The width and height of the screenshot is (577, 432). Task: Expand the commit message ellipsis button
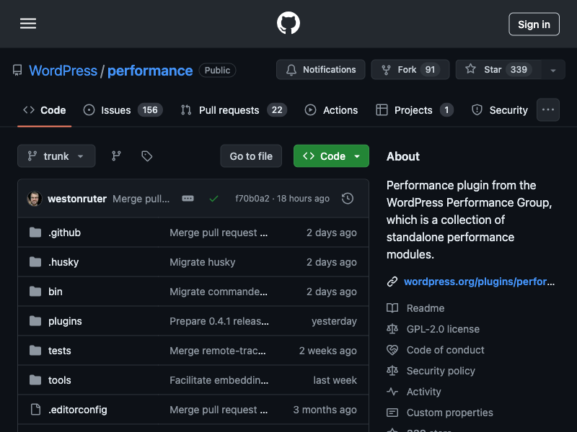188,199
